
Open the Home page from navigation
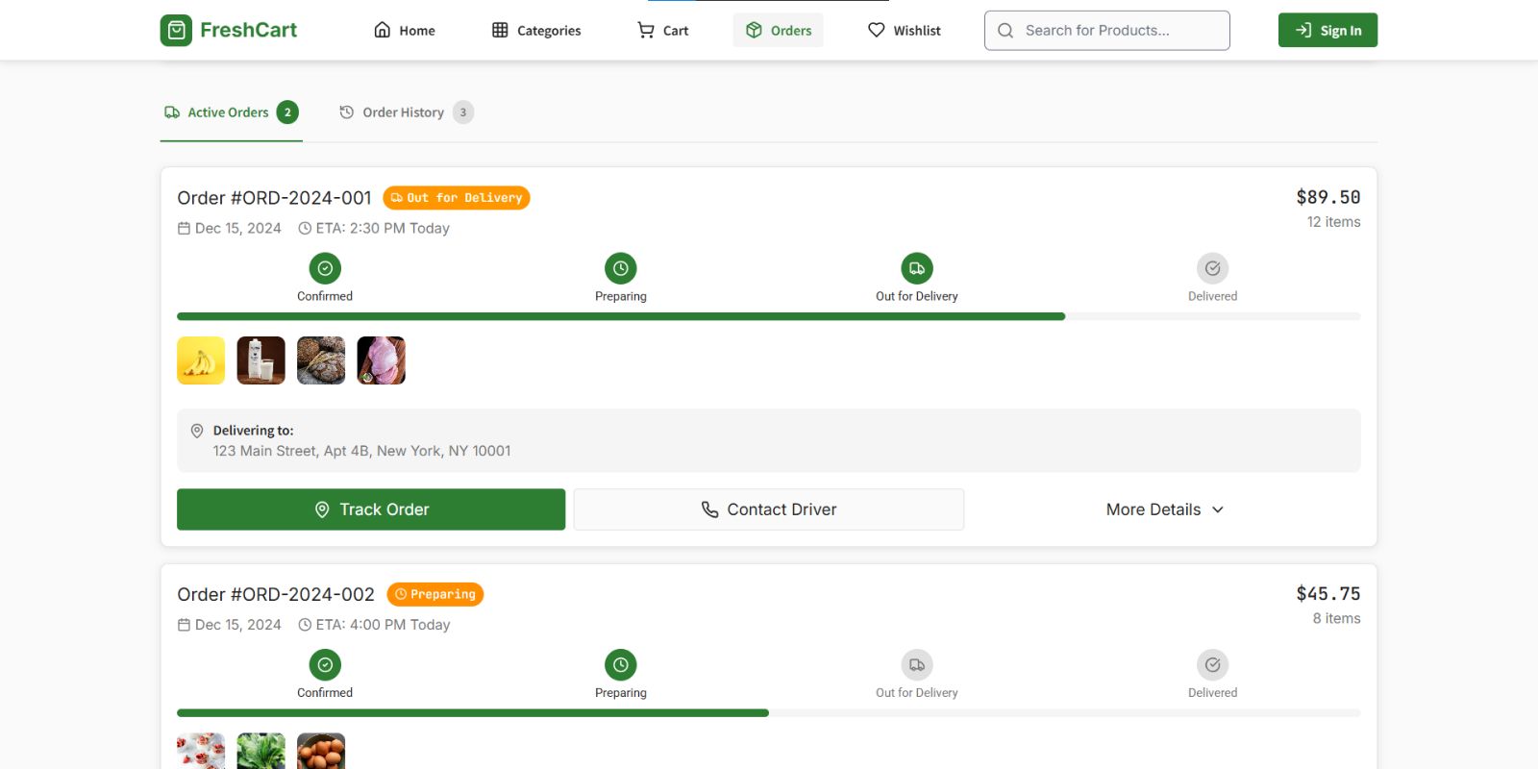(405, 31)
